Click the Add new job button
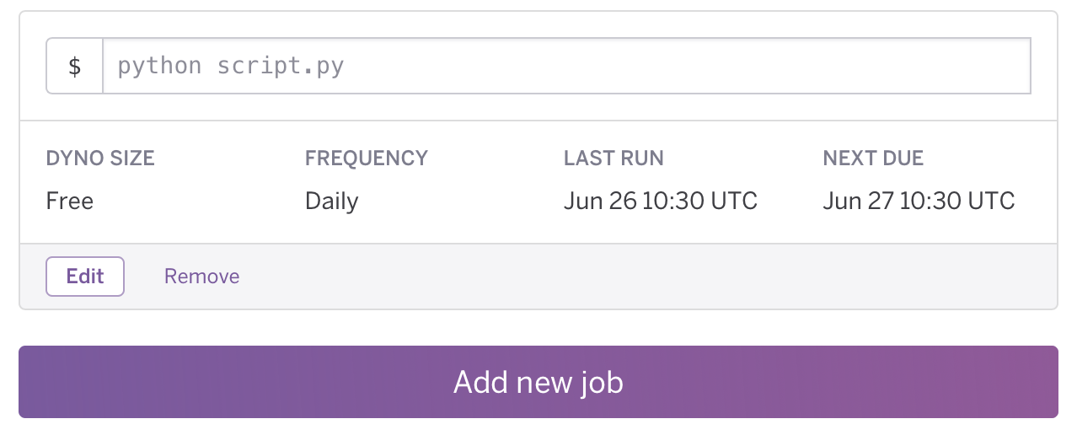 tap(538, 382)
